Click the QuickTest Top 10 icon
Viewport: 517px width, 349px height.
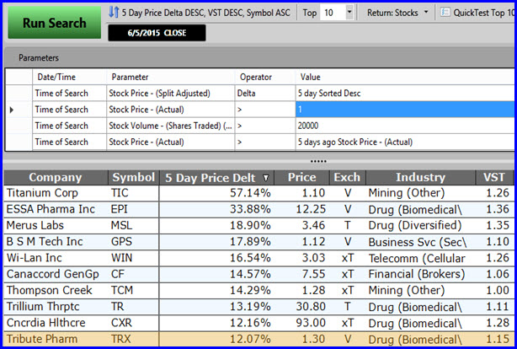[x=445, y=13]
